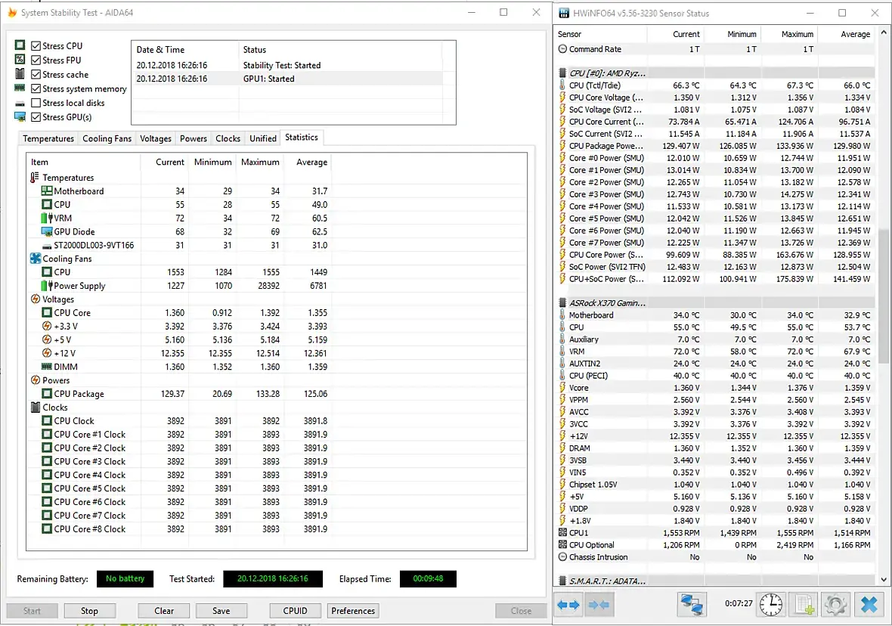
Task: Click the Stress FPU percent icon
Action: (20, 59)
